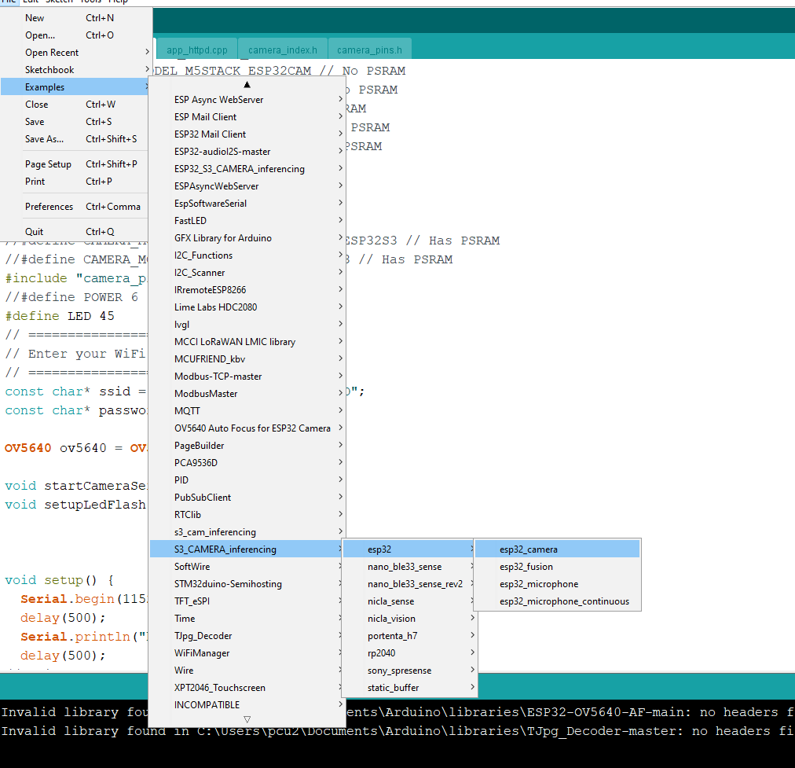
Task: Click Preferences in the File menu
Action: (49, 207)
